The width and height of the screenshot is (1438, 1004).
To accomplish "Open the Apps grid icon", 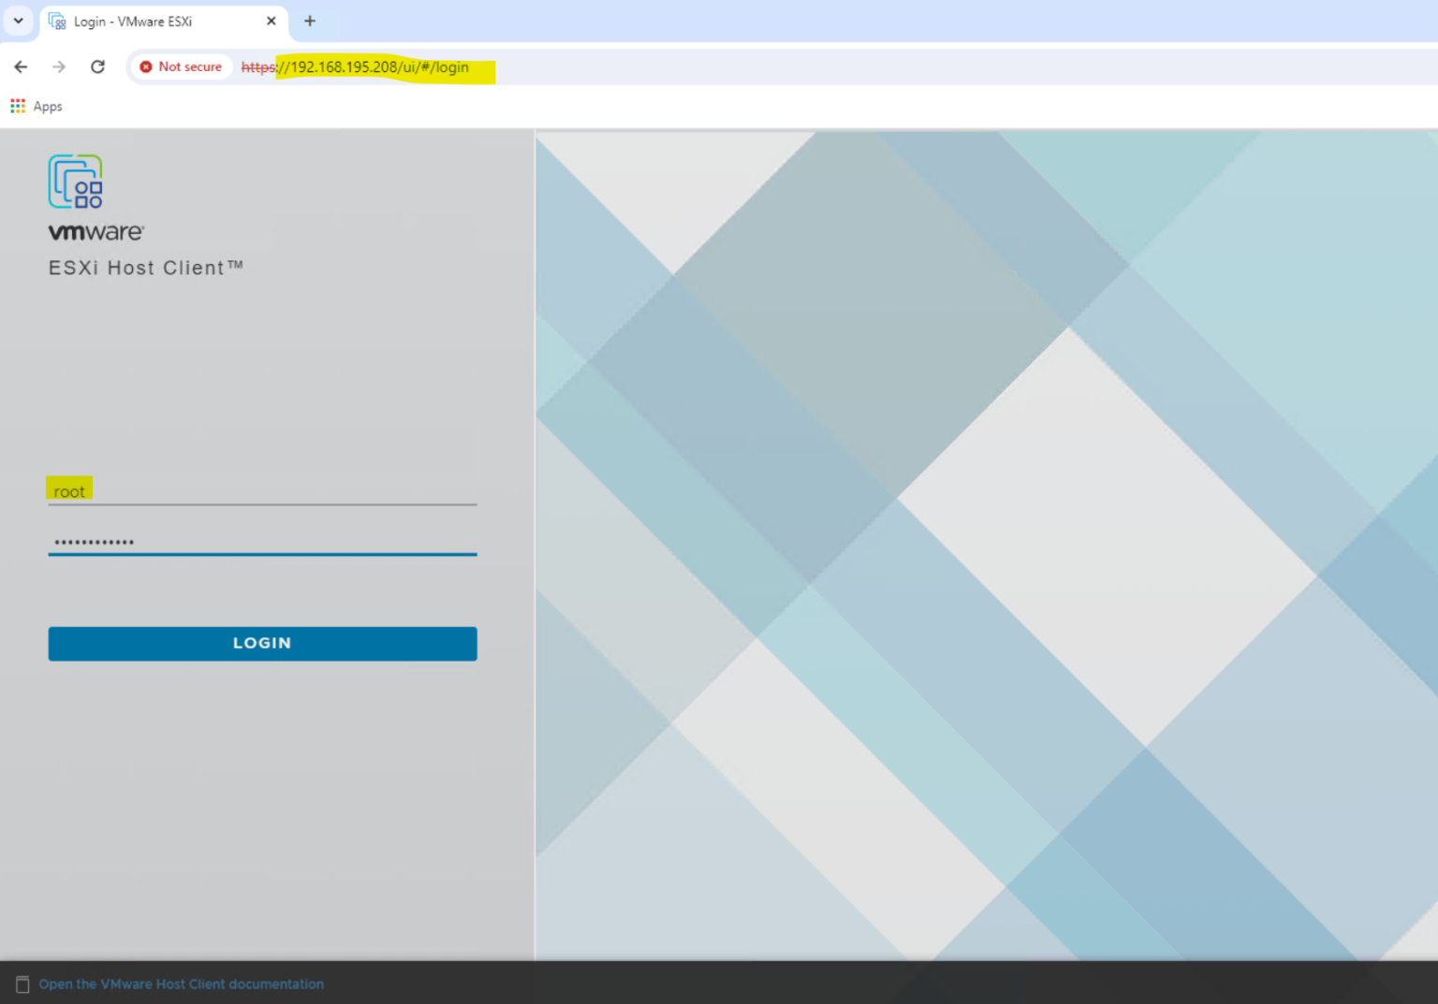I will 17,106.
